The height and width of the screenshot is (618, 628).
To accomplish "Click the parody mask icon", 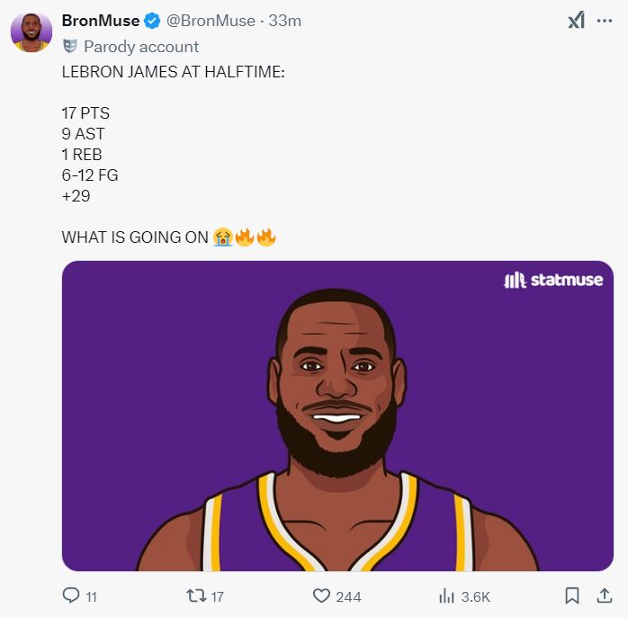I will coord(70,46).
